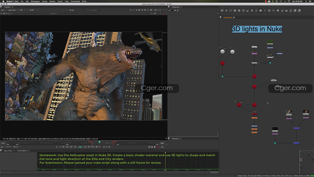Select the Properties tab
This screenshot has width=314, height=177.
point(176,7)
